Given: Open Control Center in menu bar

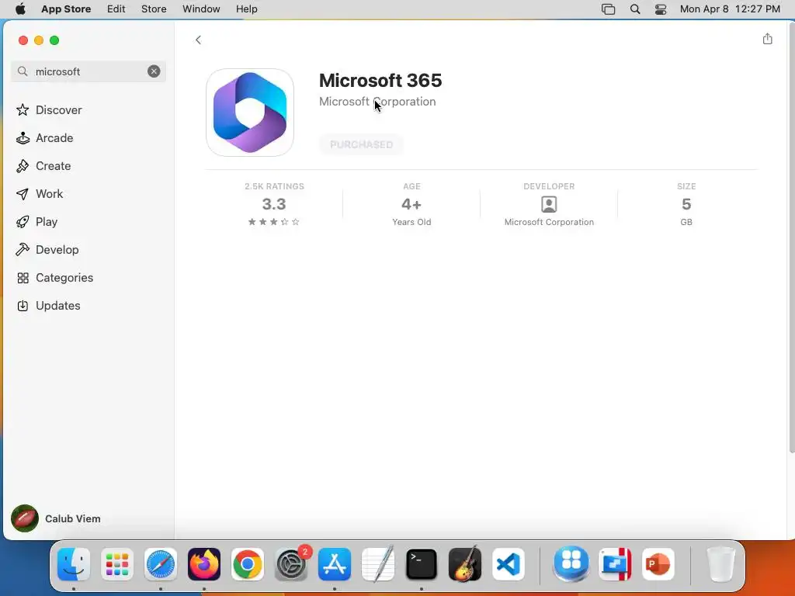Looking at the screenshot, I should 661,9.
